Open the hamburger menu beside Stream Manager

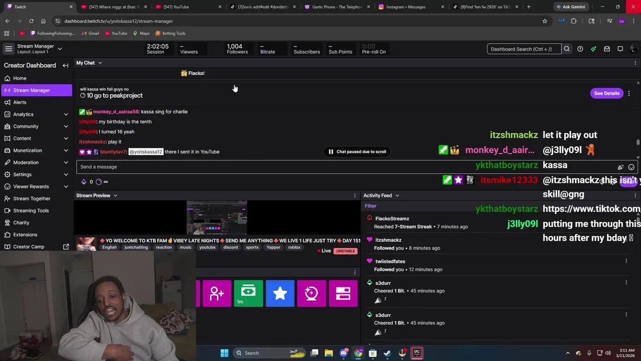click(x=9, y=49)
